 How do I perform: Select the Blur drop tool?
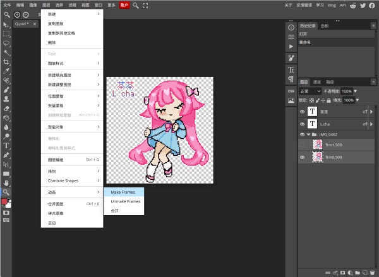(x=6, y=127)
